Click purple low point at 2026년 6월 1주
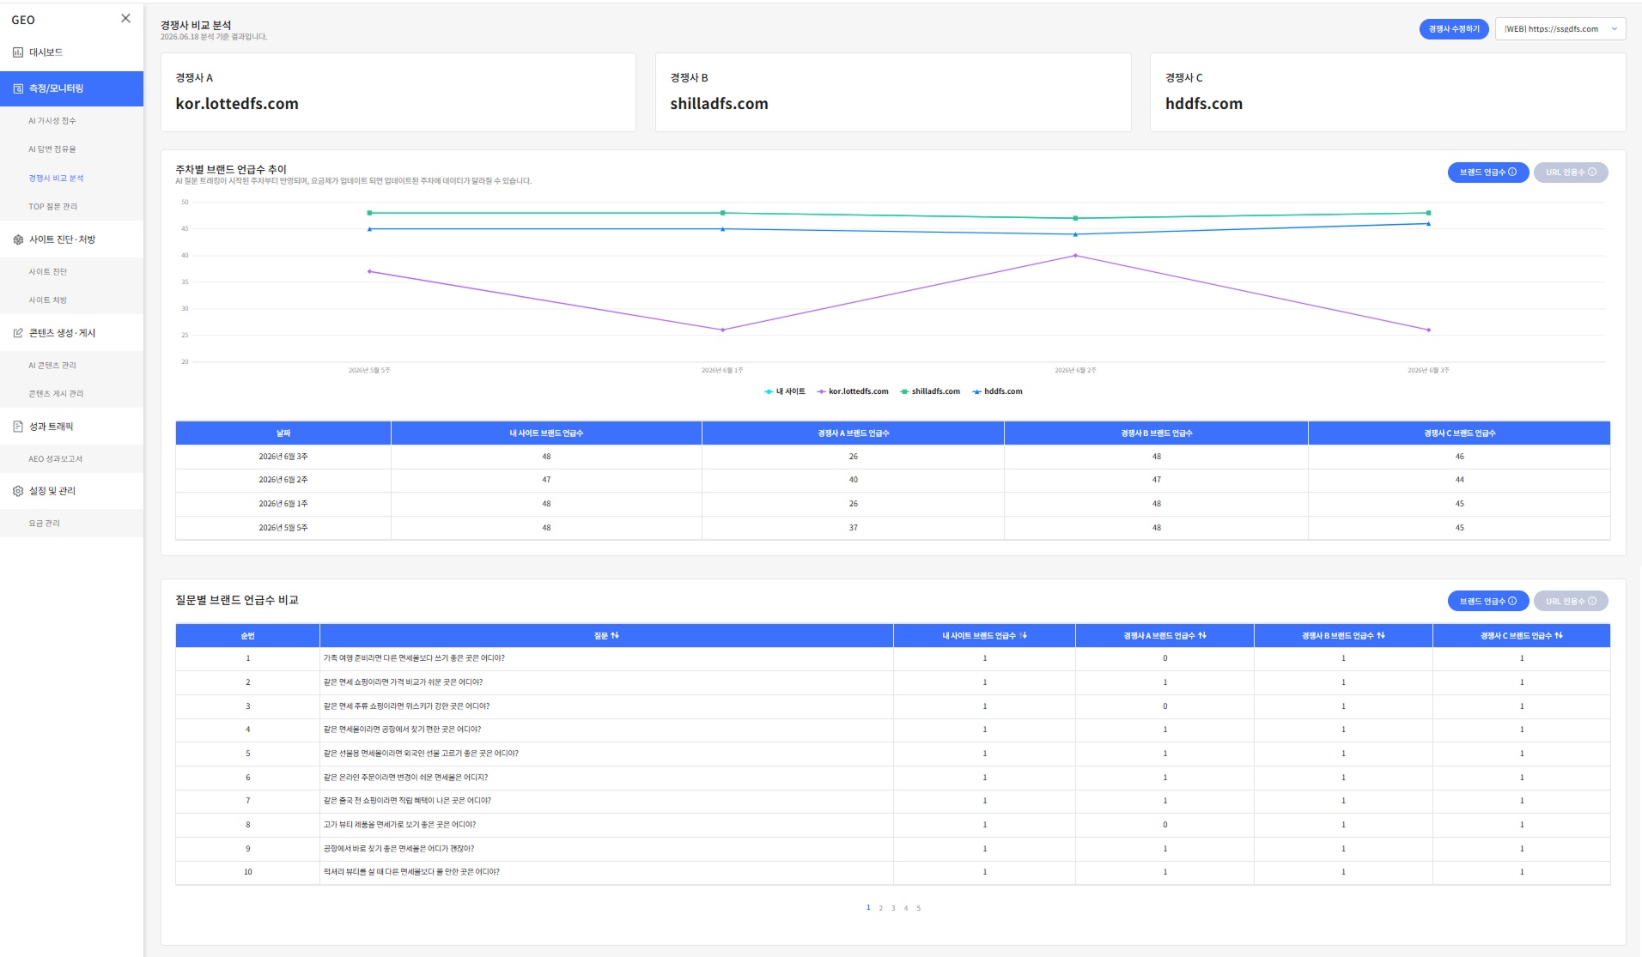This screenshot has width=1642, height=957. coord(722,330)
